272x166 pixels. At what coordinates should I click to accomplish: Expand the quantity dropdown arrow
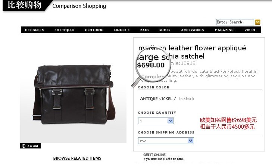[x=171, y=121]
